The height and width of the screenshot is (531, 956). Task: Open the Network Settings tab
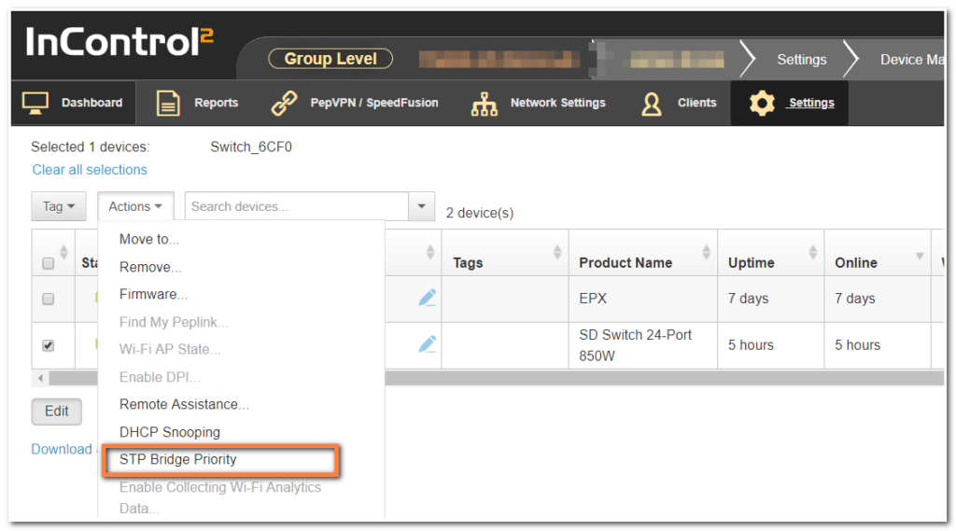click(539, 103)
